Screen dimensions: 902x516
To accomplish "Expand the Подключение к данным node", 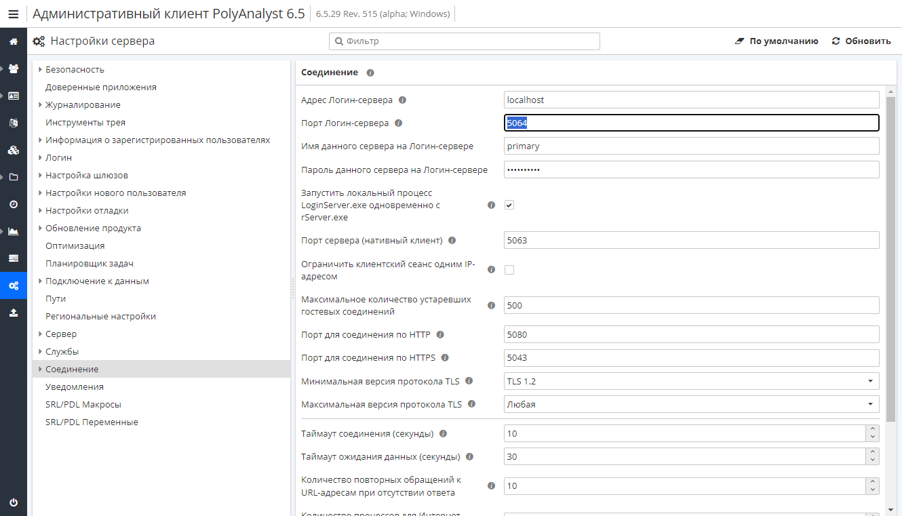I will tap(40, 281).
